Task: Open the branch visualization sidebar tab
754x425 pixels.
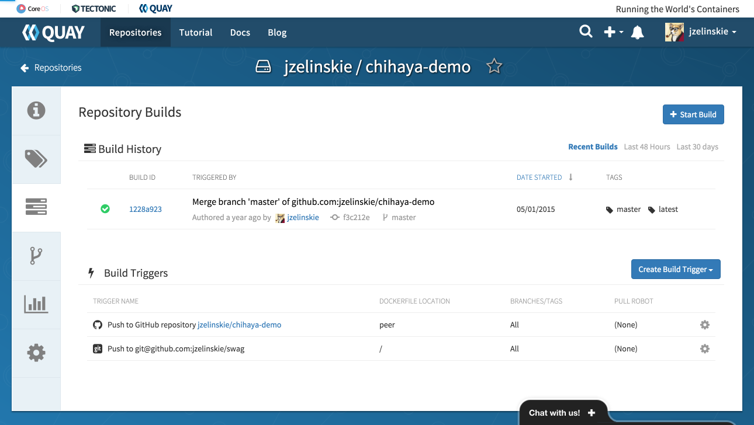Action: (36, 256)
